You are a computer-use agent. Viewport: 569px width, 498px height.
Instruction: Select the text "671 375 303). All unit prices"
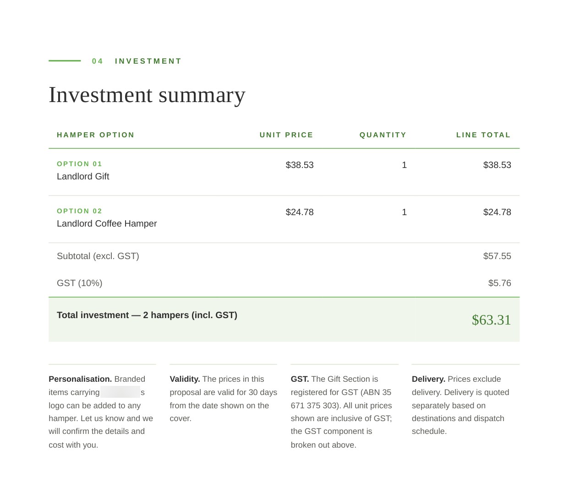pos(341,406)
